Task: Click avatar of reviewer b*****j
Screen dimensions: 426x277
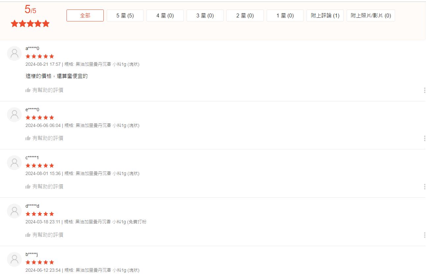Action: [x=14, y=259]
